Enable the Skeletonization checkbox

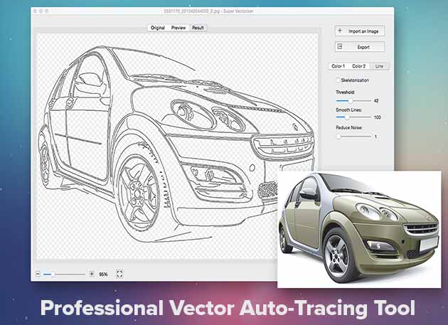tap(338, 80)
